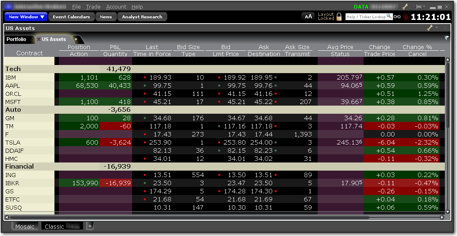
Task: Select the US Assets tab
Action: click(54, 39)
